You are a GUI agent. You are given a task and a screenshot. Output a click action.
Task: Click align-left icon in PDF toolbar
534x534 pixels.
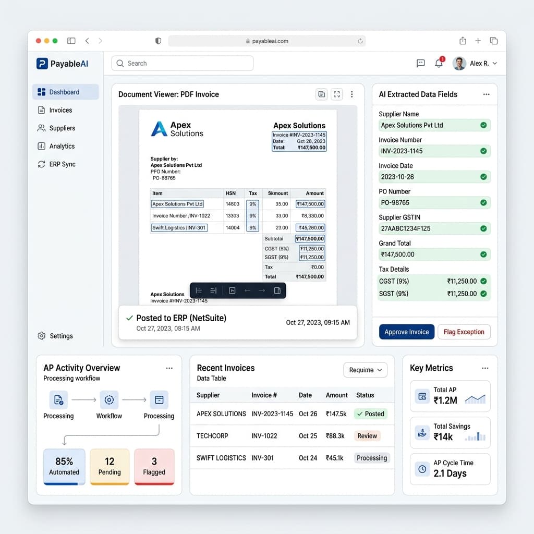coord(199,290)
